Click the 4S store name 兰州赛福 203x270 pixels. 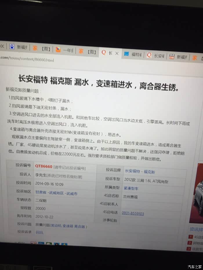[x=130, y=196]
